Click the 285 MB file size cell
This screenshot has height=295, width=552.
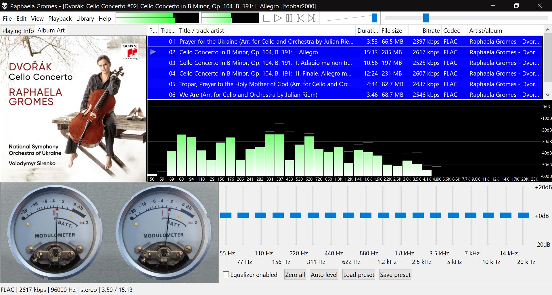[392, 52]
